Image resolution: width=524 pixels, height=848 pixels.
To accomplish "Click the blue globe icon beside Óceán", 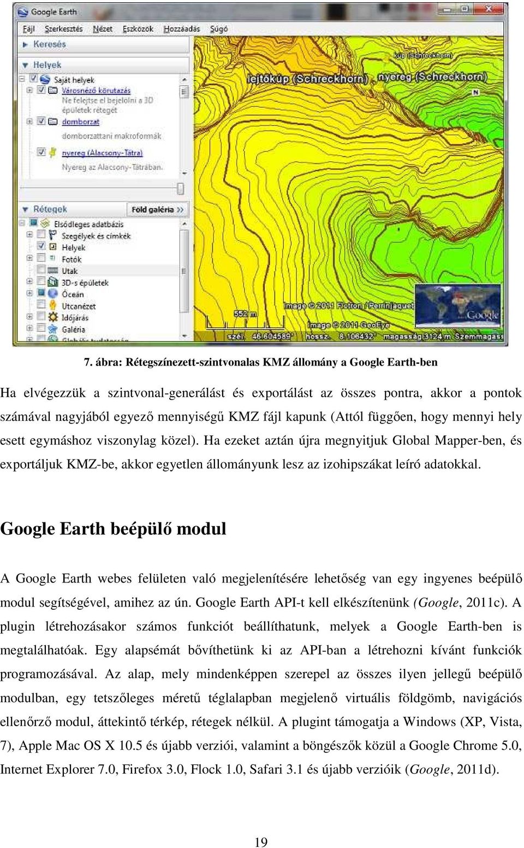I will pyautogui.click(x=53, y=294).
